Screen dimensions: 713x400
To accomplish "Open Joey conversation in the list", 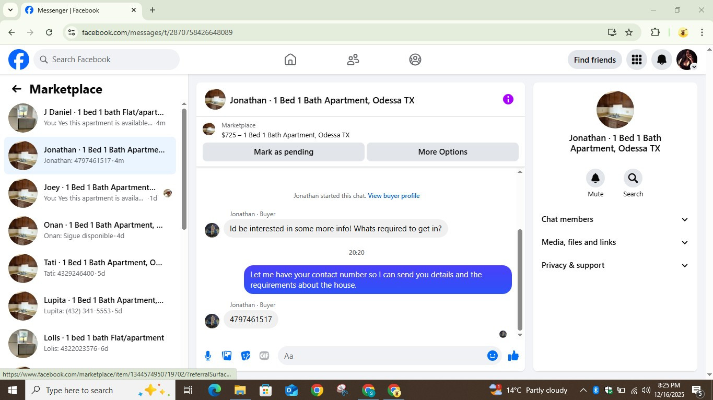I will (90, 193).
